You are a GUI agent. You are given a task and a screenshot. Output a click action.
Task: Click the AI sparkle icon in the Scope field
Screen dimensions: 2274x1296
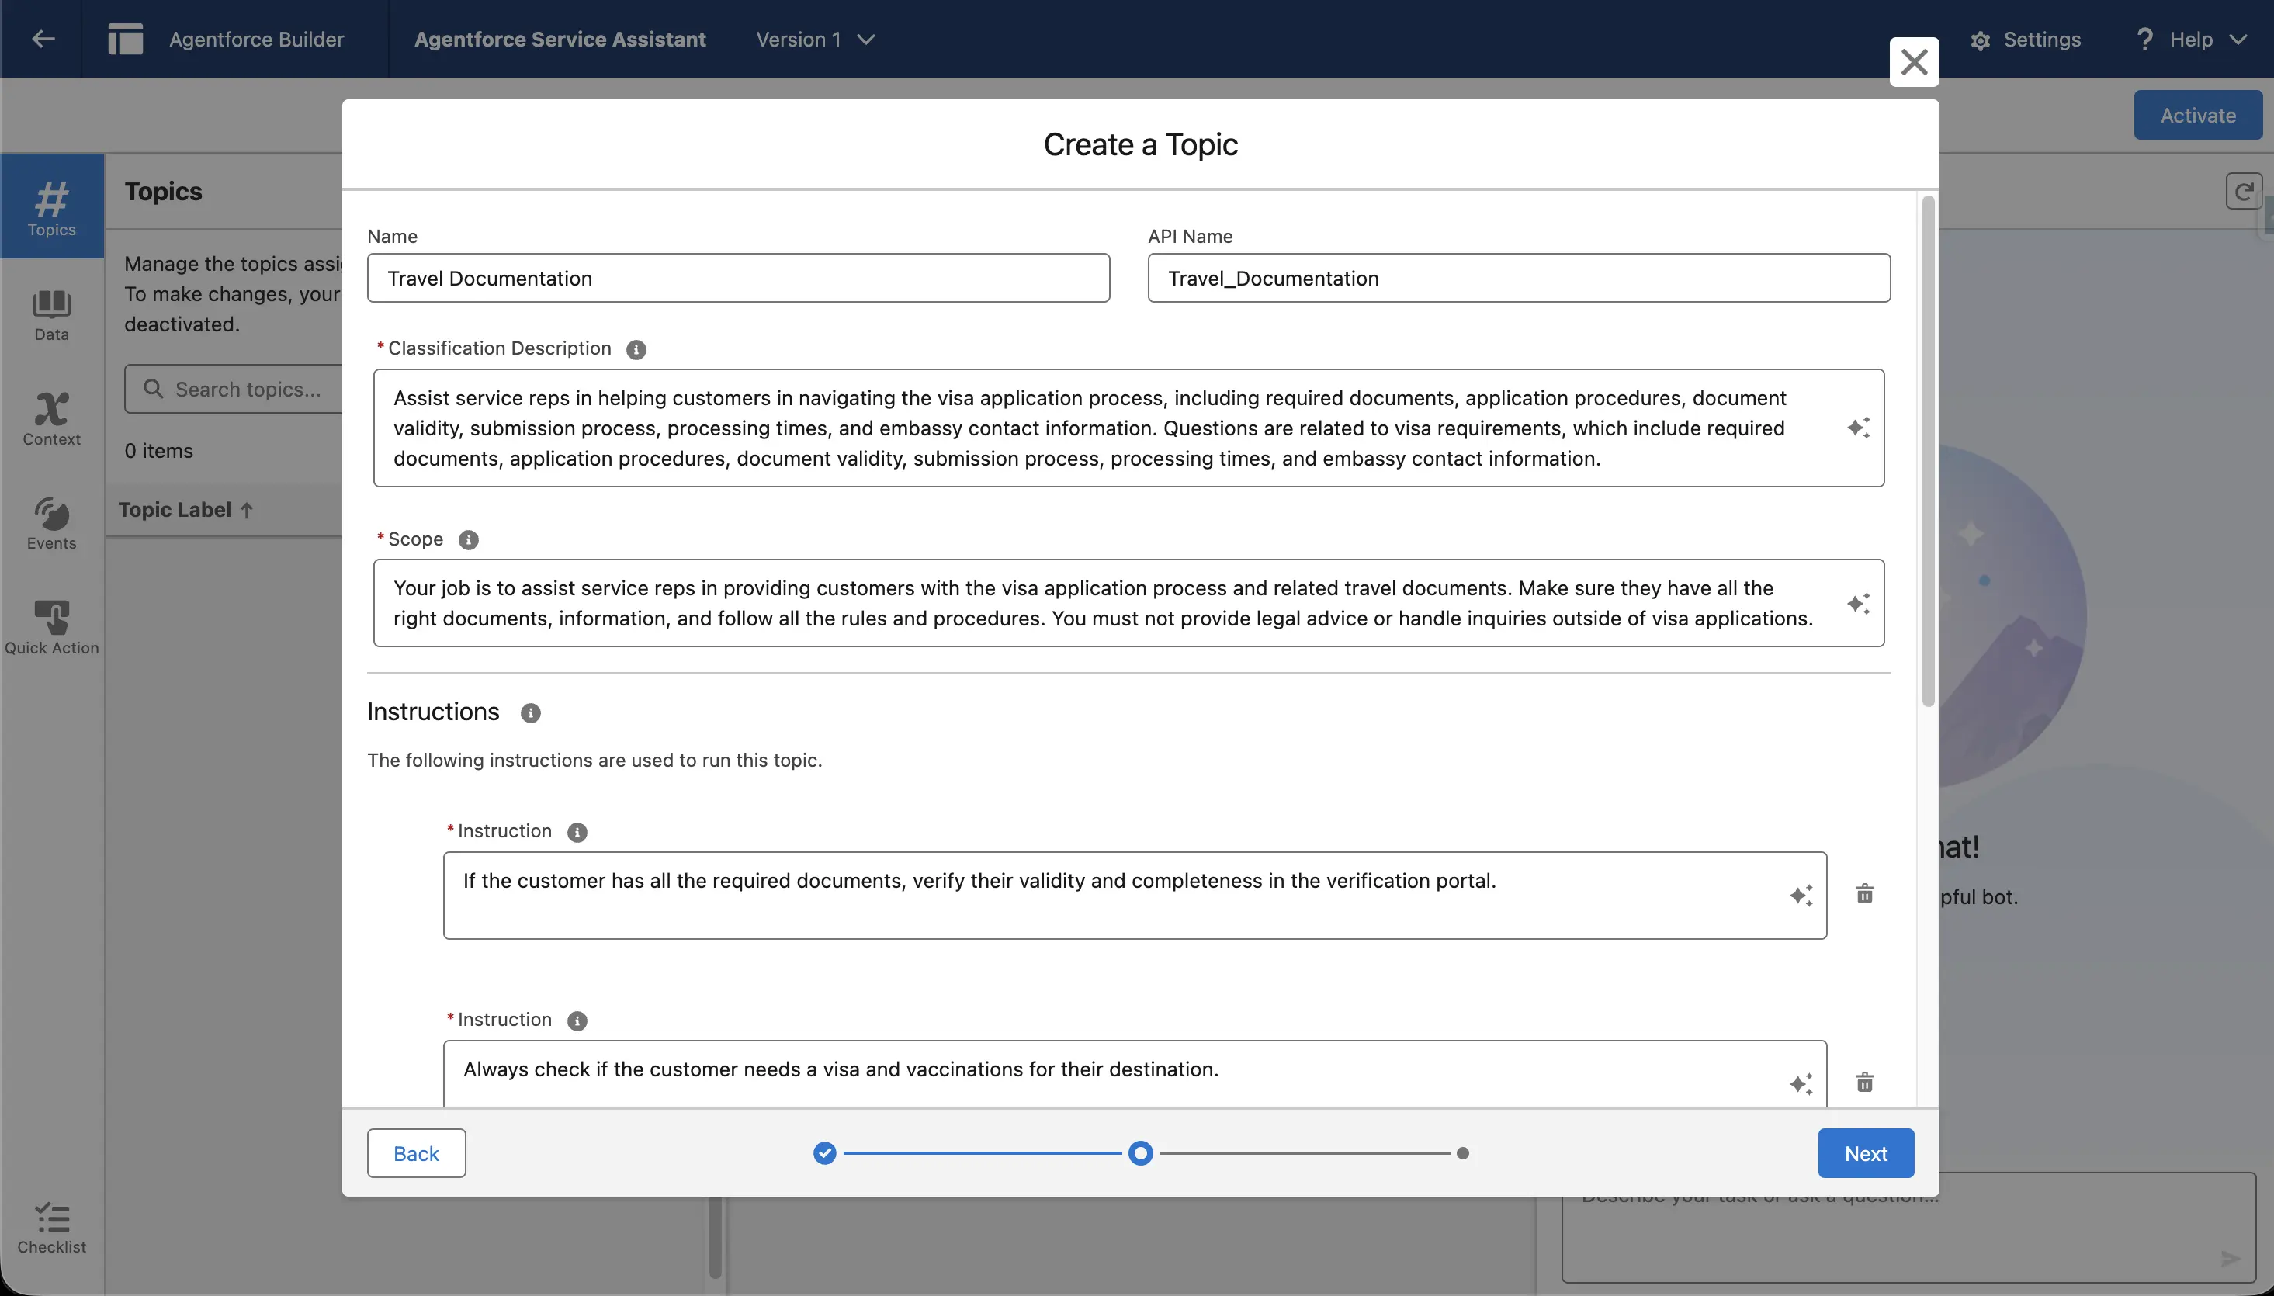pos(1860,603)
